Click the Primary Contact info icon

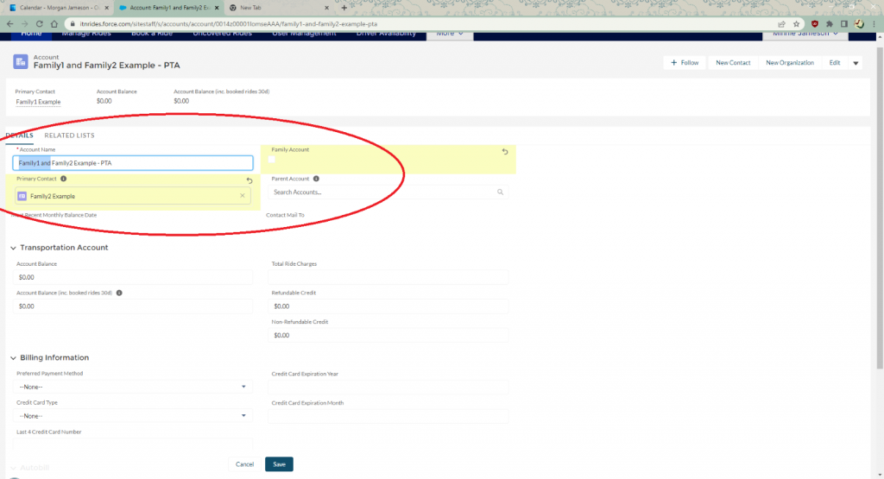coord(64,179)
